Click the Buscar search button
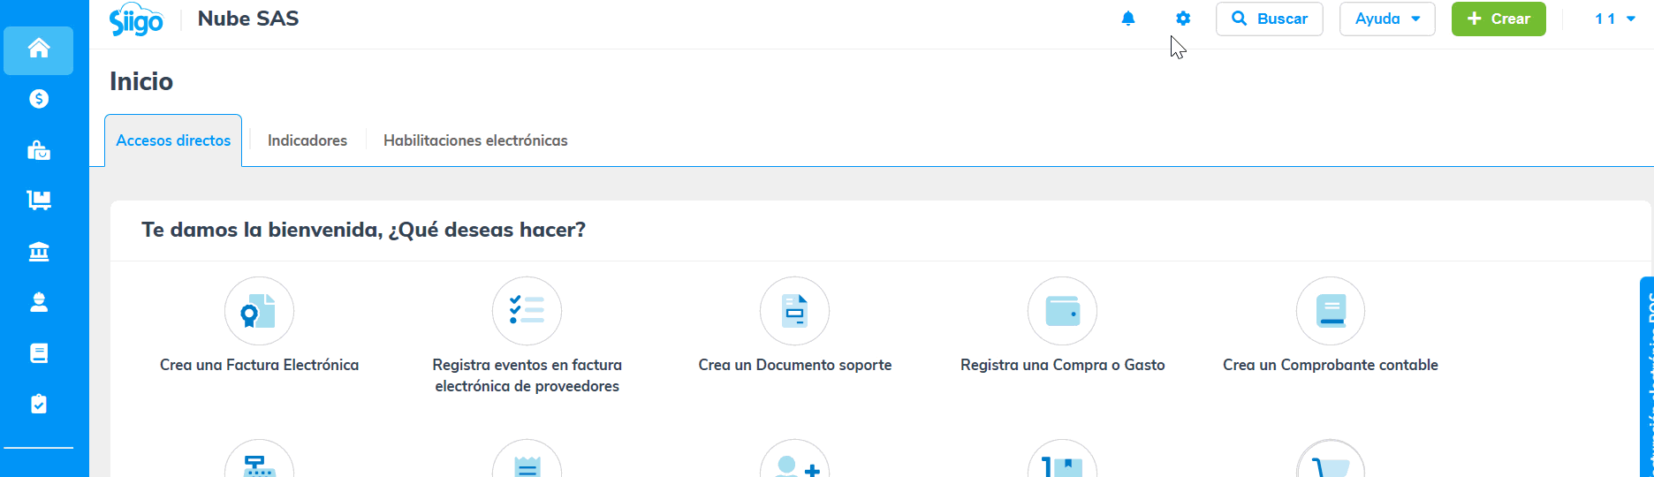The image size is (1654, 477). pos(1269,19)
